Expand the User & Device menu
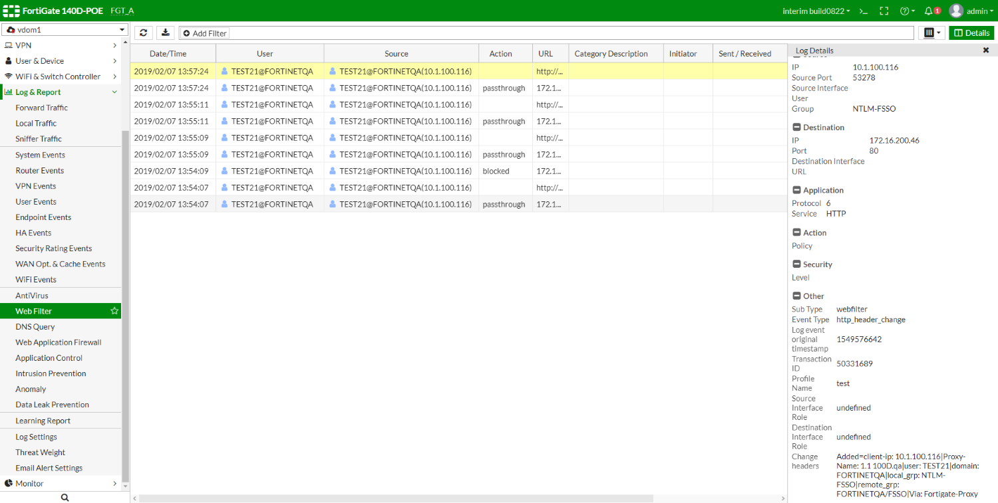 click(61, 61)
